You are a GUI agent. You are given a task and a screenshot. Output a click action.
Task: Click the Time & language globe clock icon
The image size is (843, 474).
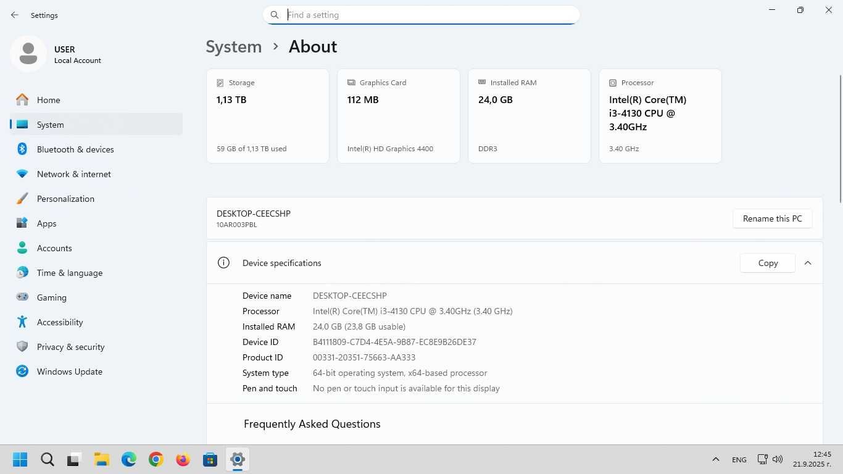22,272
